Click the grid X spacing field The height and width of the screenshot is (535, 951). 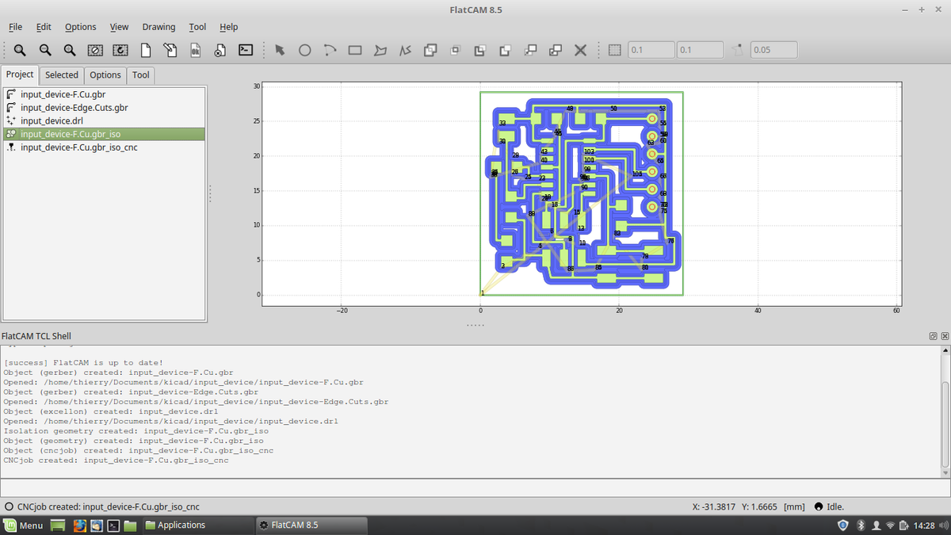(x=651, y=50)
